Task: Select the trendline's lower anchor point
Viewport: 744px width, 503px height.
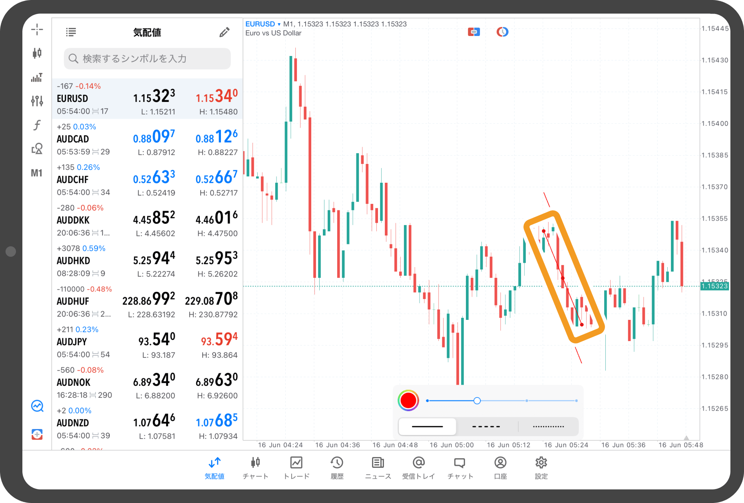Action: (582, 325)
